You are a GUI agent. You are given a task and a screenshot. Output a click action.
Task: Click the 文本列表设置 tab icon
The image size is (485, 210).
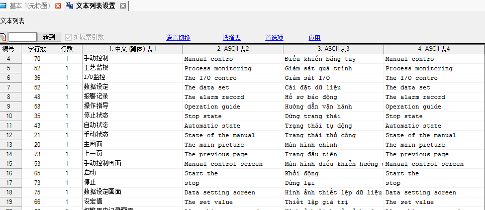[69, 6]
